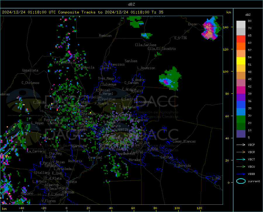Click the white VBCP arrow in legend
Image resolution: width=263 pixels, height=212 pixels.
241,145
